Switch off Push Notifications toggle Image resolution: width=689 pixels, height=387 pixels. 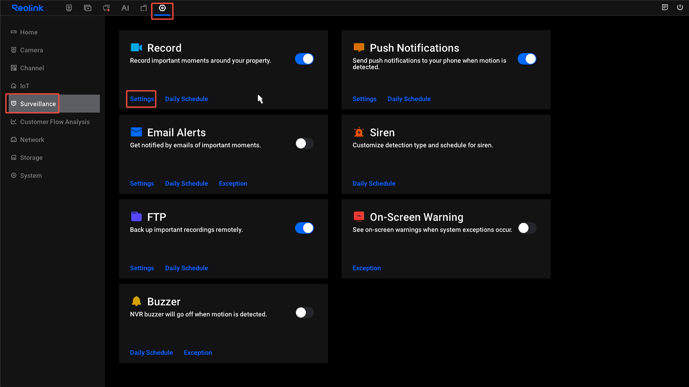pyautogui.click(x=526, y=59)
